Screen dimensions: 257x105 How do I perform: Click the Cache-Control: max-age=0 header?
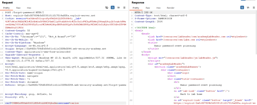tap(22, 34)
